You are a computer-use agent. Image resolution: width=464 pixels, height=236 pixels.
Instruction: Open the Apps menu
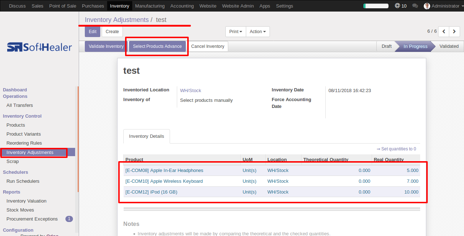click(265, 6)
